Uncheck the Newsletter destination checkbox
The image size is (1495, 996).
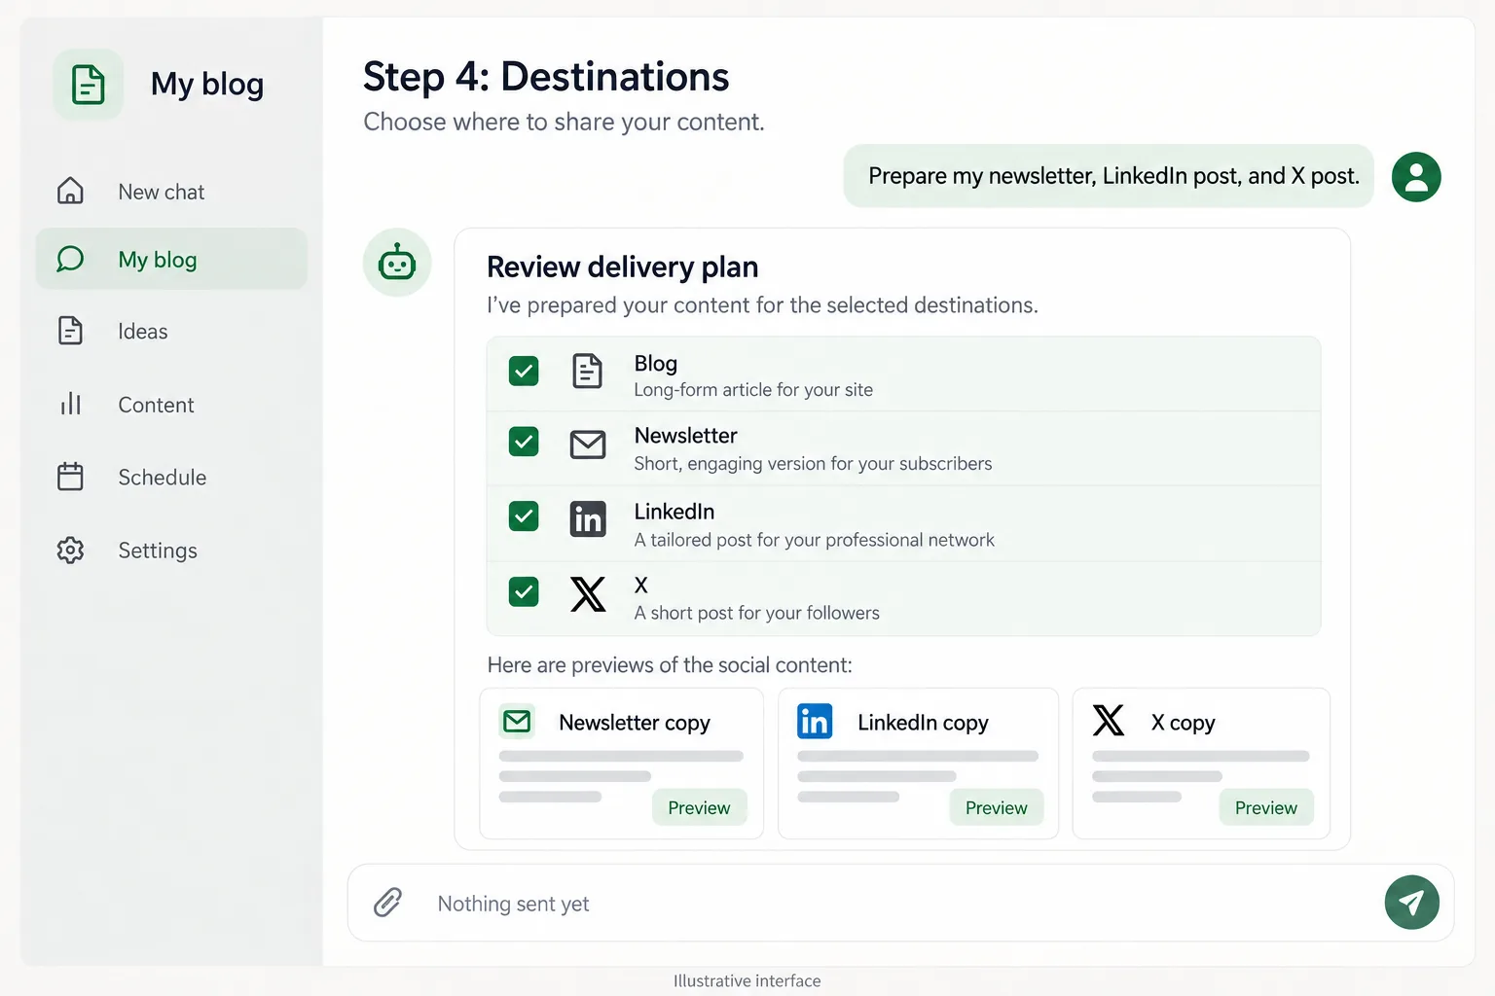(x=524, y=442)
